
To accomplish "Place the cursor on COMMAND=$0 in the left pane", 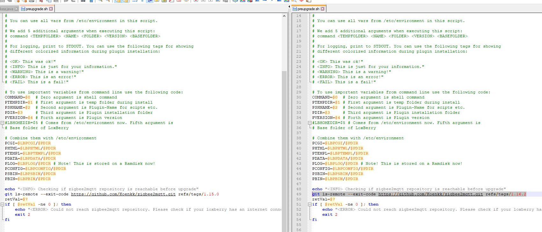I will (x=18, y=97).
